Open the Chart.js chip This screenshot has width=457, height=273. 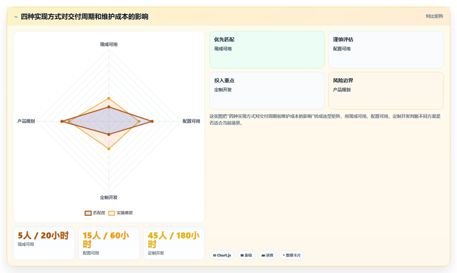pos(222,255)
